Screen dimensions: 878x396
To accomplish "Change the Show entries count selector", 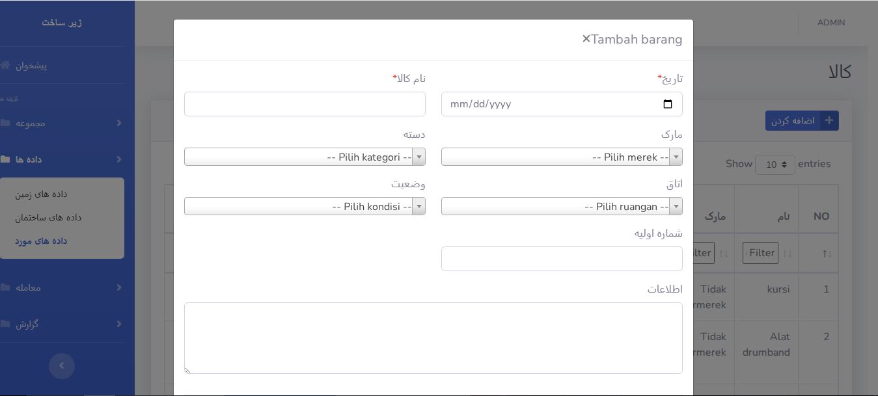I will (x=775, y=165).
